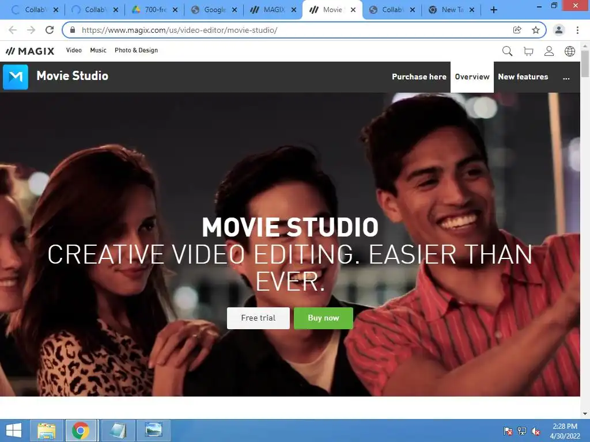This screenshot has height=442, width=590.
Task: Open the Photo & Design navigation menu
Action: tap(136, 51)
